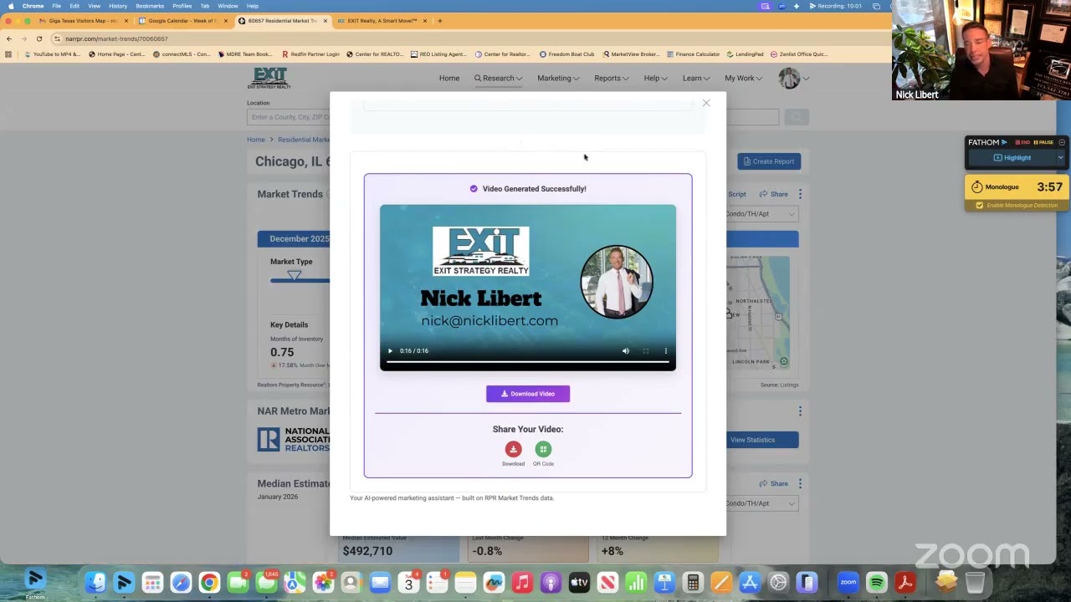Expand the Reports menu
The width and height of the screenshot is (1071, 602).
612,78
